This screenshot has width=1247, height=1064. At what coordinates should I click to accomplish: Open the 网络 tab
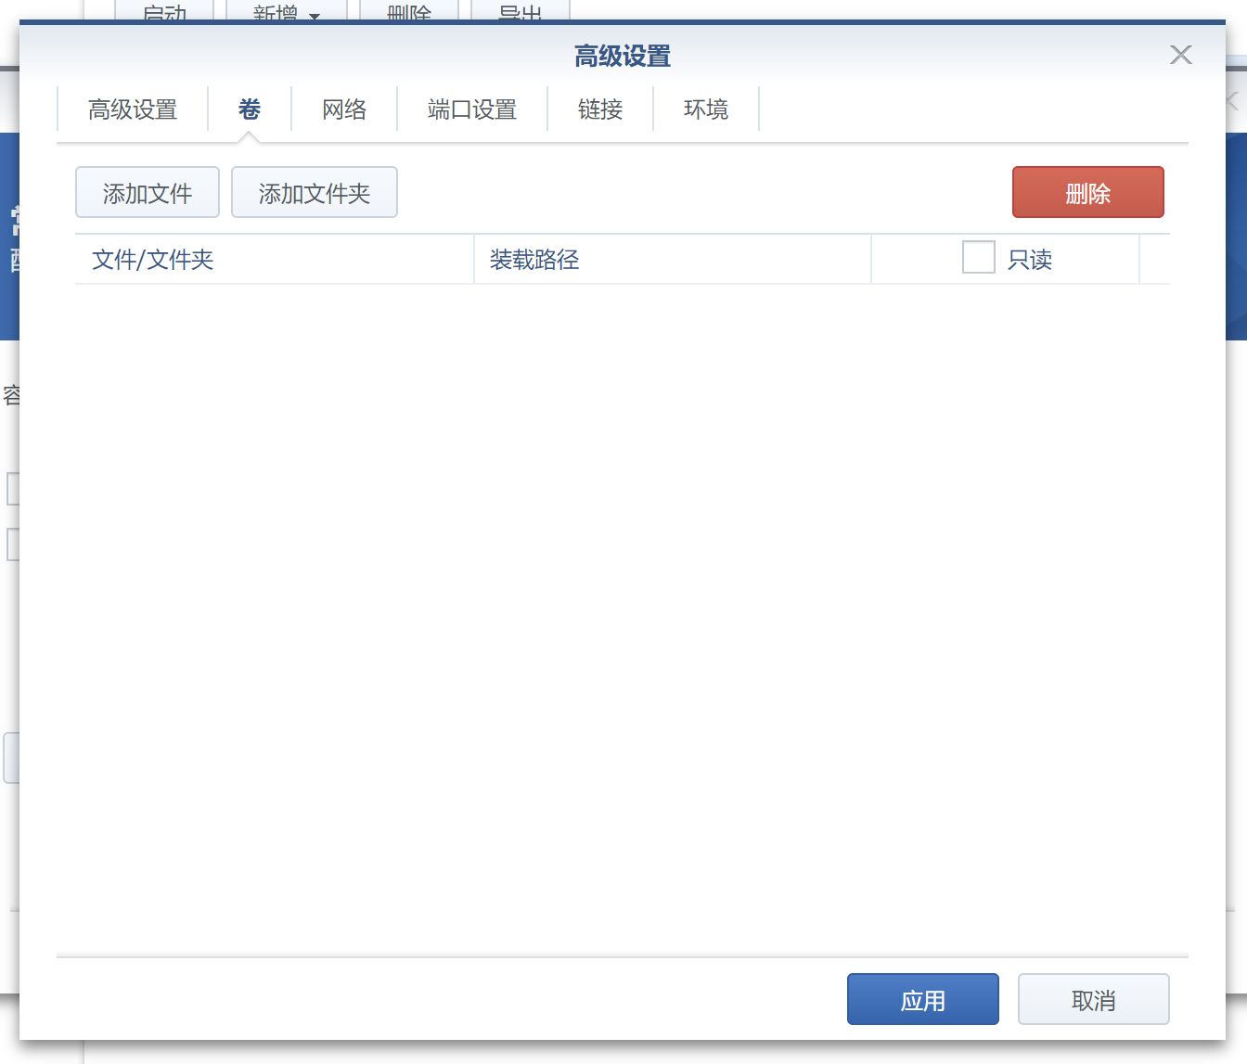[x=344, y=109]
